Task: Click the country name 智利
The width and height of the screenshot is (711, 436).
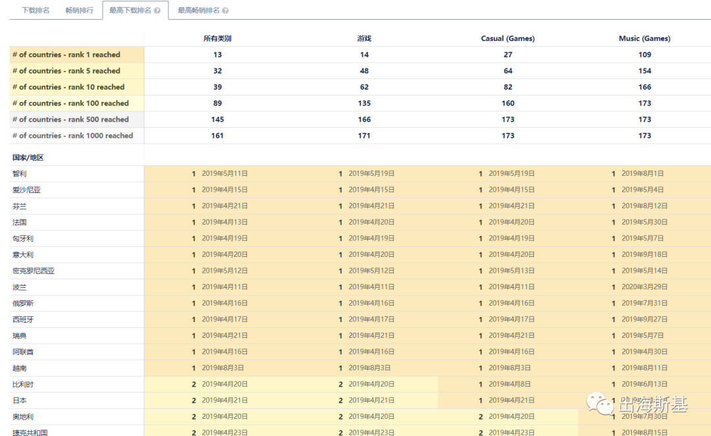Action: tap(20, 174)
